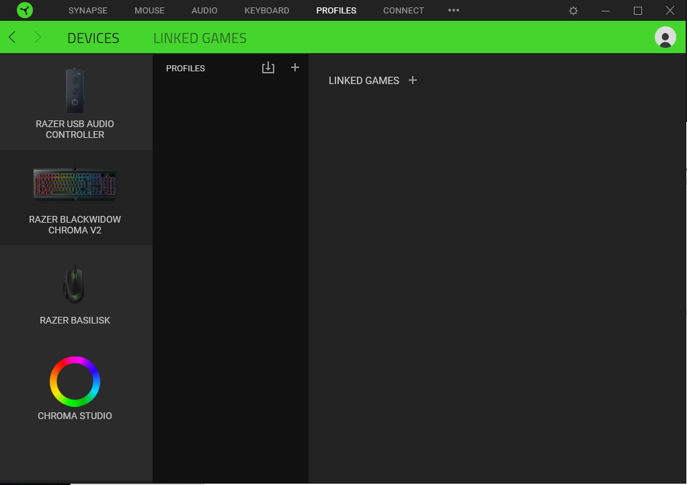Click the RAZER BLACKWIDOW CHROMA V2 label
Image resolution: width=687 pixels, height=485 pixels.
tap(75, 225)
